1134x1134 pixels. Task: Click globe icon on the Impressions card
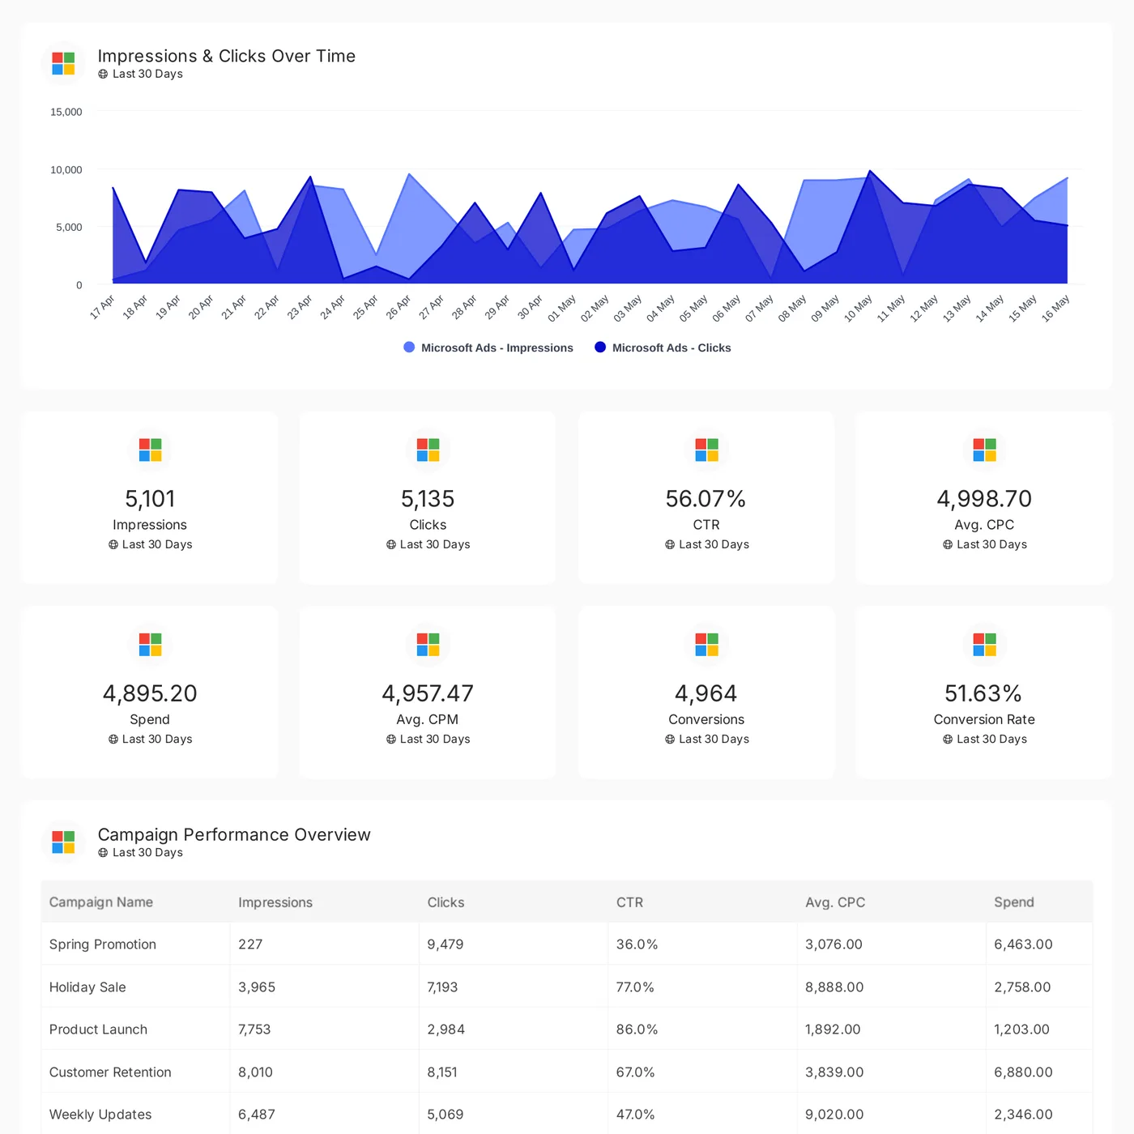coord(113,544)
